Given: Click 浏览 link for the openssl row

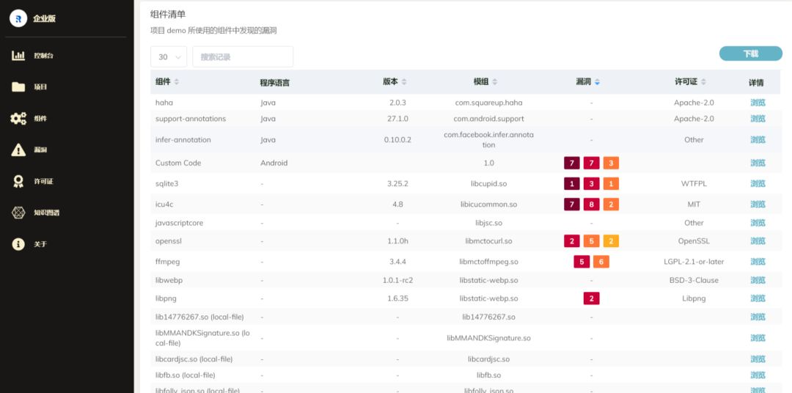Looking at the screenshot, I should (x=758, y=241).
